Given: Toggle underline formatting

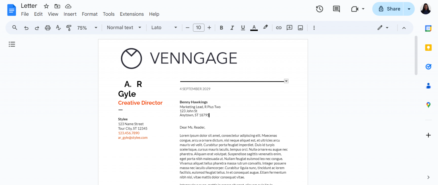Looking at the screenshot, I should coord(243,27).
